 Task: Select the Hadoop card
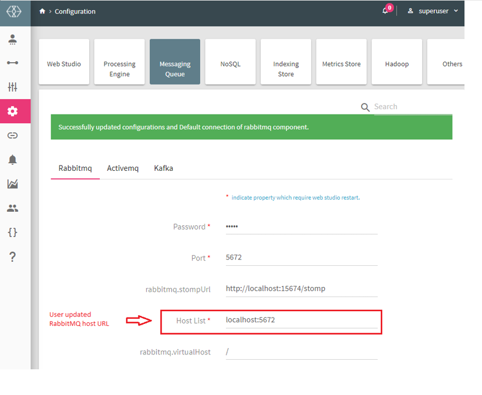(397, 62)
